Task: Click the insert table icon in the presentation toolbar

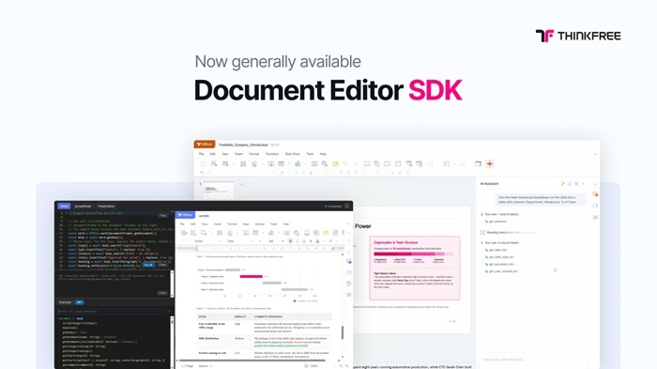Action: point(282,163)
